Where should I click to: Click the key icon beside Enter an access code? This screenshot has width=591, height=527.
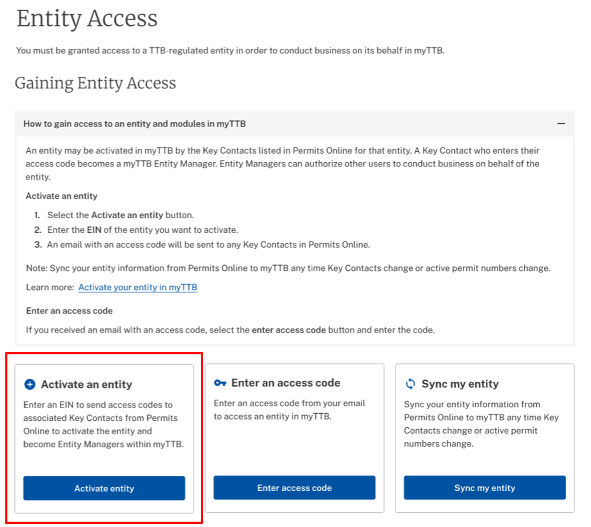point(220,383)
